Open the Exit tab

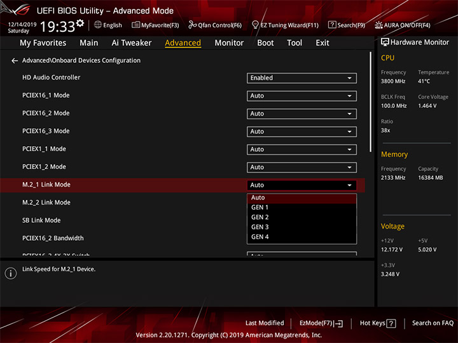coord(323,43)
